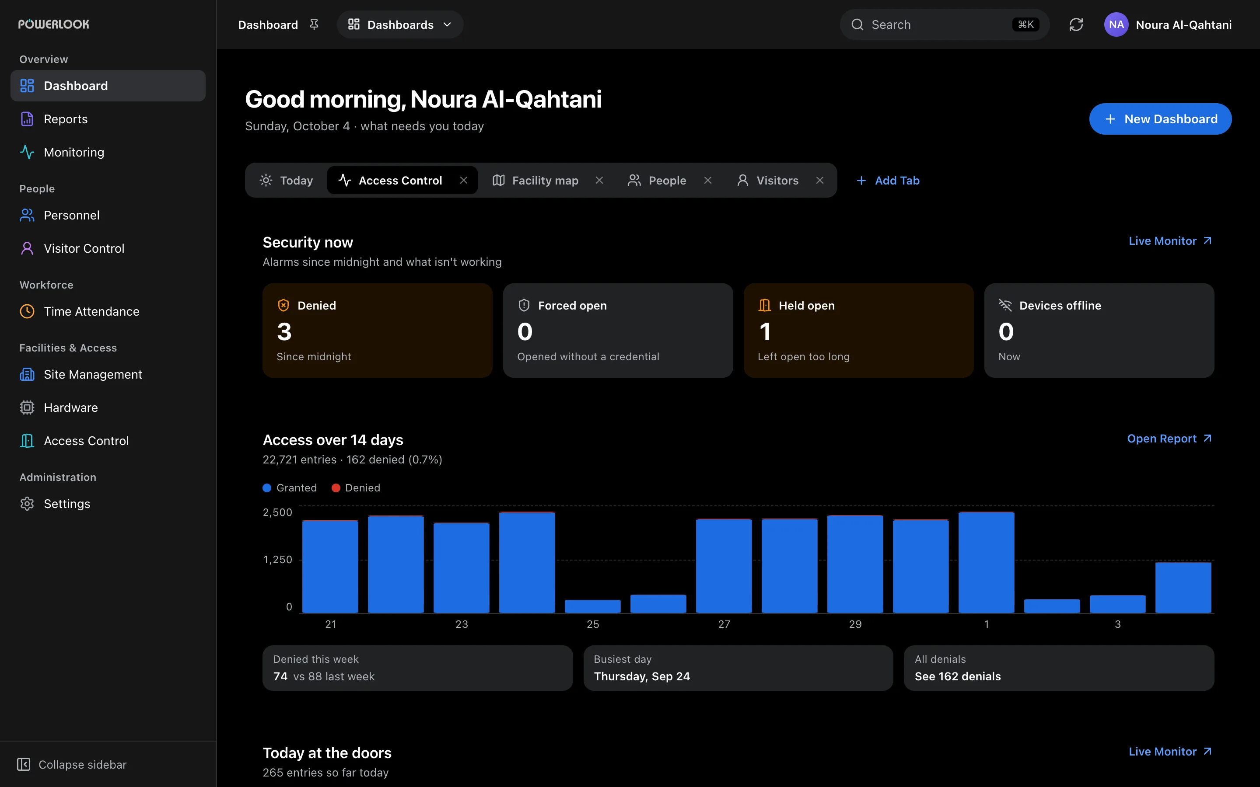1260x787 pixels.
Task: Open Personnel section
Action: pyautogui.click(x=108, y=216)
